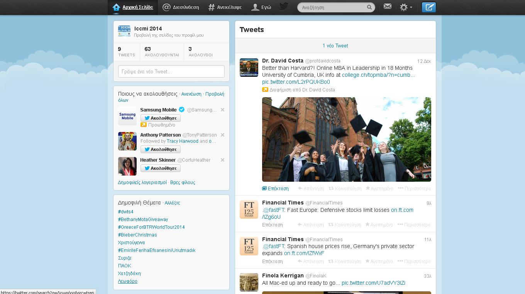Open the pic.twitter.com/L2rPQUKBo0 link
This screenshot has width=525, height=294.
coord(296,82)
